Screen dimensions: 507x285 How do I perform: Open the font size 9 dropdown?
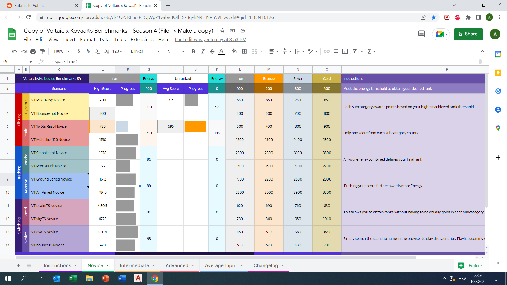pos(176,51)
